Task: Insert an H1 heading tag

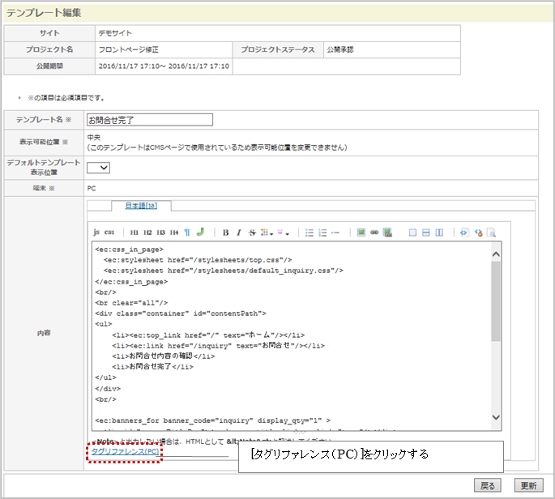Action: 134,232
